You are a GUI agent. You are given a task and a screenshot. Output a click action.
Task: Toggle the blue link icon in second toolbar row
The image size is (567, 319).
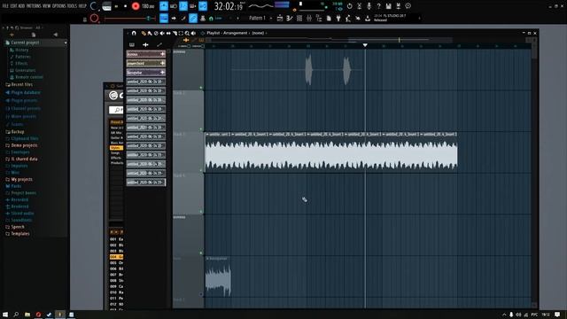click(193, 18)
